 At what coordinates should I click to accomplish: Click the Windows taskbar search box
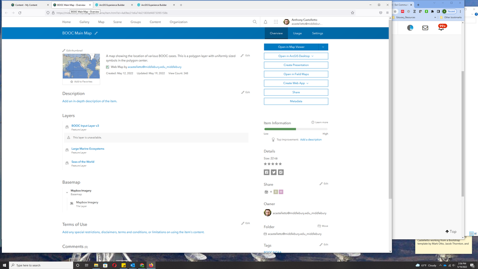click(41, 265)
